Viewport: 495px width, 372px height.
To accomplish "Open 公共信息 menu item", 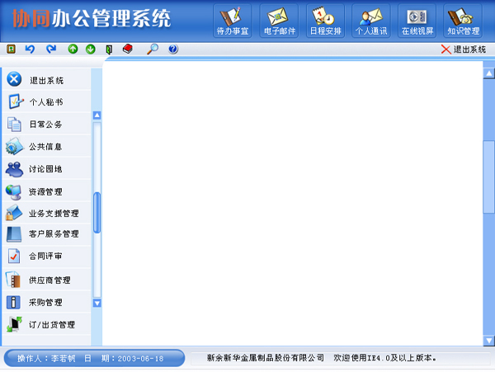I will 46,147.
